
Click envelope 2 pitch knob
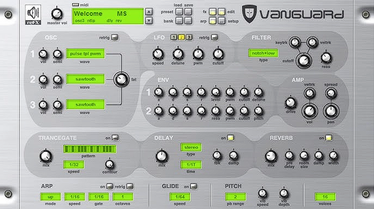point(258,111)
